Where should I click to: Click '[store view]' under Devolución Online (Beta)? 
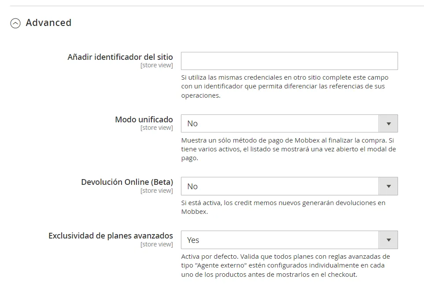[157, 191]
